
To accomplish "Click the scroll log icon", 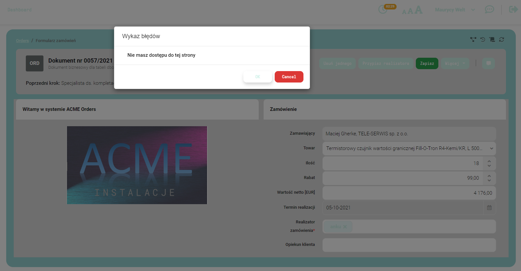I will pos(492,39).
